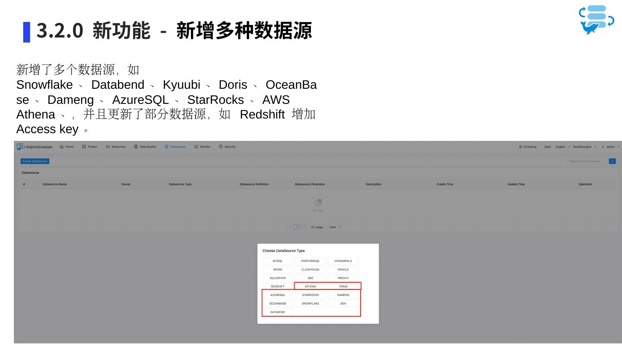Click the Create DataSource button
This screenshot has height=349, width=622.
[x=35, y=161]
